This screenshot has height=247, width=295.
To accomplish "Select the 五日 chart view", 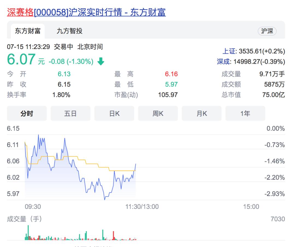I will coord(70,113).
